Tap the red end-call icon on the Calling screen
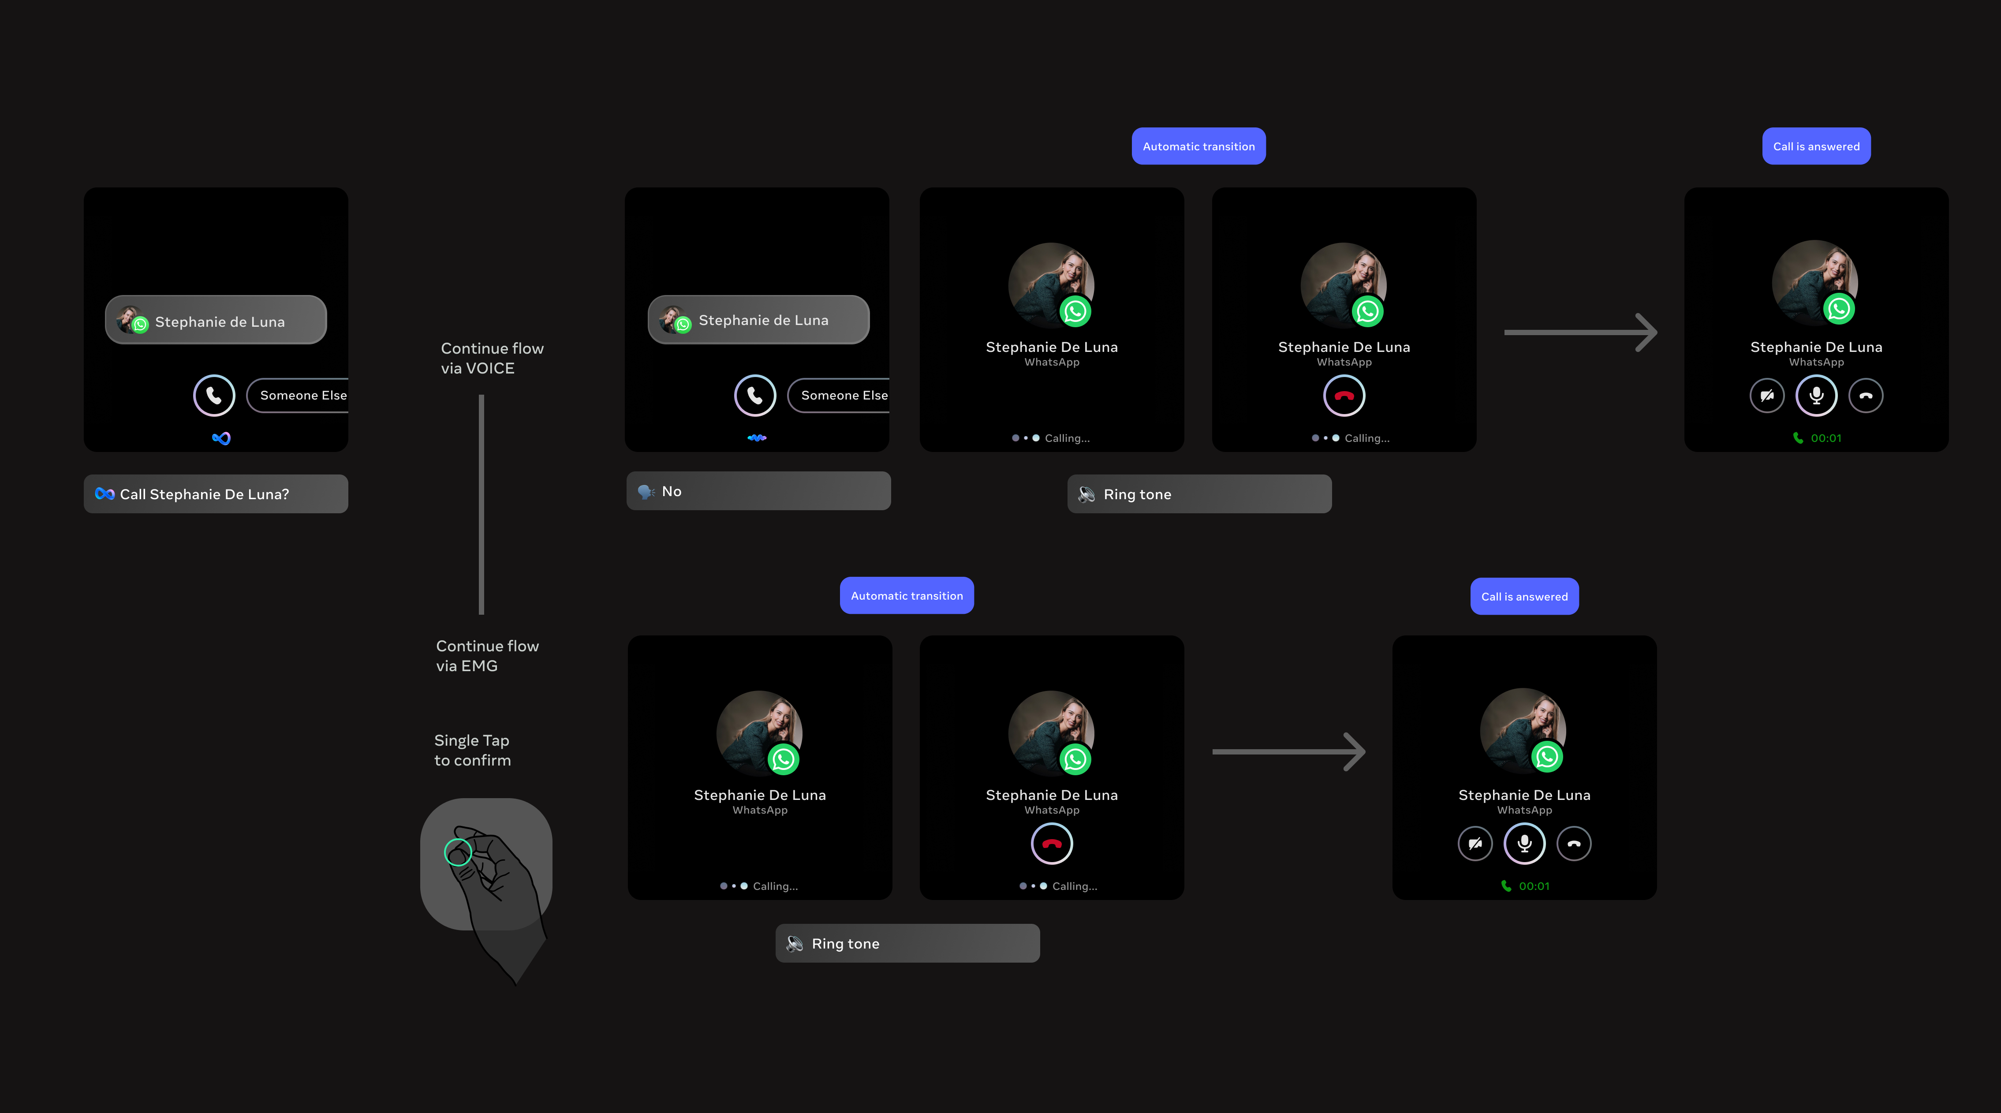 pos(1344,396)
